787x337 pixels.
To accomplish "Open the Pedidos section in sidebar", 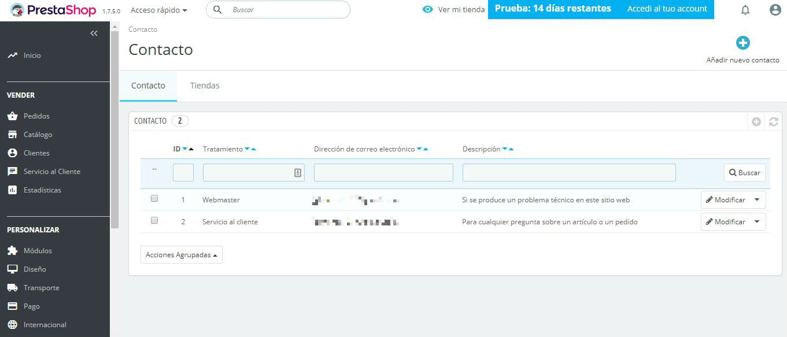I will pyautogui.click(x=35, y=116).
